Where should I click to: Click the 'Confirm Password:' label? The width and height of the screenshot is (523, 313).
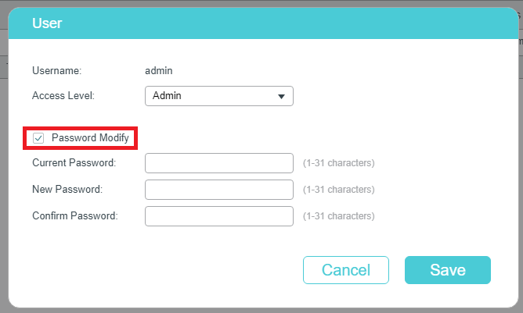pyautogui.click(x=75, y=216)
